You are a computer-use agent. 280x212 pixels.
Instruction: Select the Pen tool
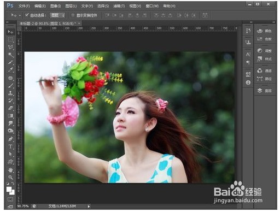[x=10, y=139]
